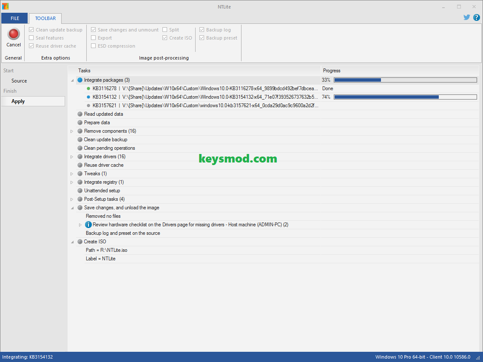Click gray dot beside KB3157621

click(88, 105)
